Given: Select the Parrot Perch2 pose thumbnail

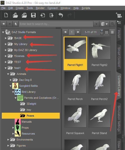Looking at the screenshot, I should [x=99, y=86].
